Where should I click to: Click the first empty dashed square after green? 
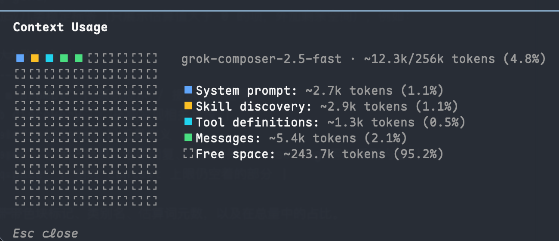pyautogui.click(x=93, y=58)
